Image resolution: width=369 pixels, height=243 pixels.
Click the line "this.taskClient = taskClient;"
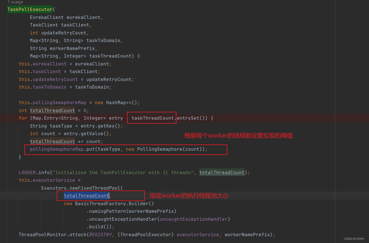[59, 72]
